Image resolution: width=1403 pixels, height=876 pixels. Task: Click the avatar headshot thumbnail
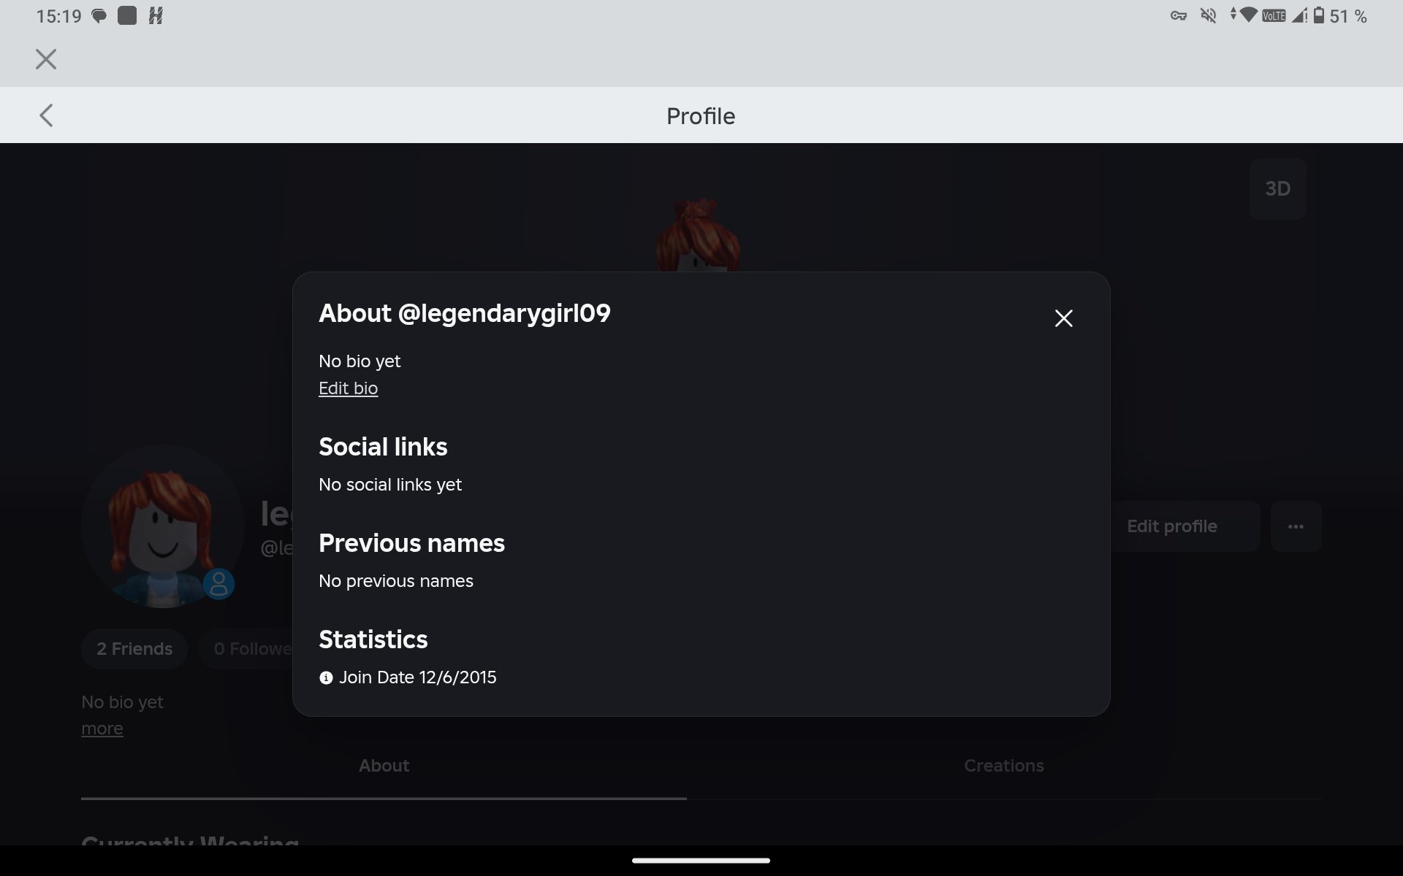(162, 526)
